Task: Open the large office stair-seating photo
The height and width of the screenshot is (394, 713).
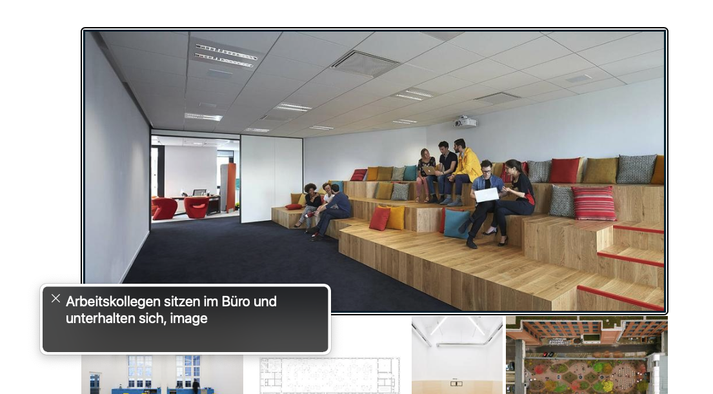Action: pyautogui.click(x=374, y=171)
